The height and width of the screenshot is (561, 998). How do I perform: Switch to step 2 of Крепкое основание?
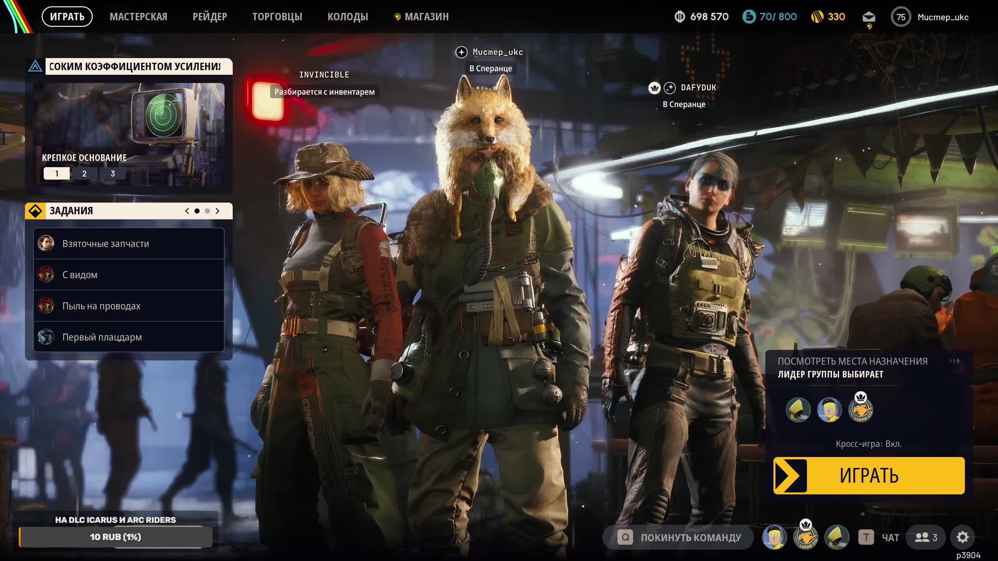tap(84, 173)
